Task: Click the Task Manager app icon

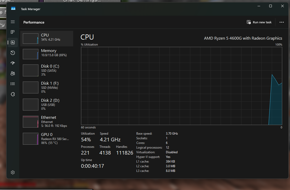Action: pos(13,9)
